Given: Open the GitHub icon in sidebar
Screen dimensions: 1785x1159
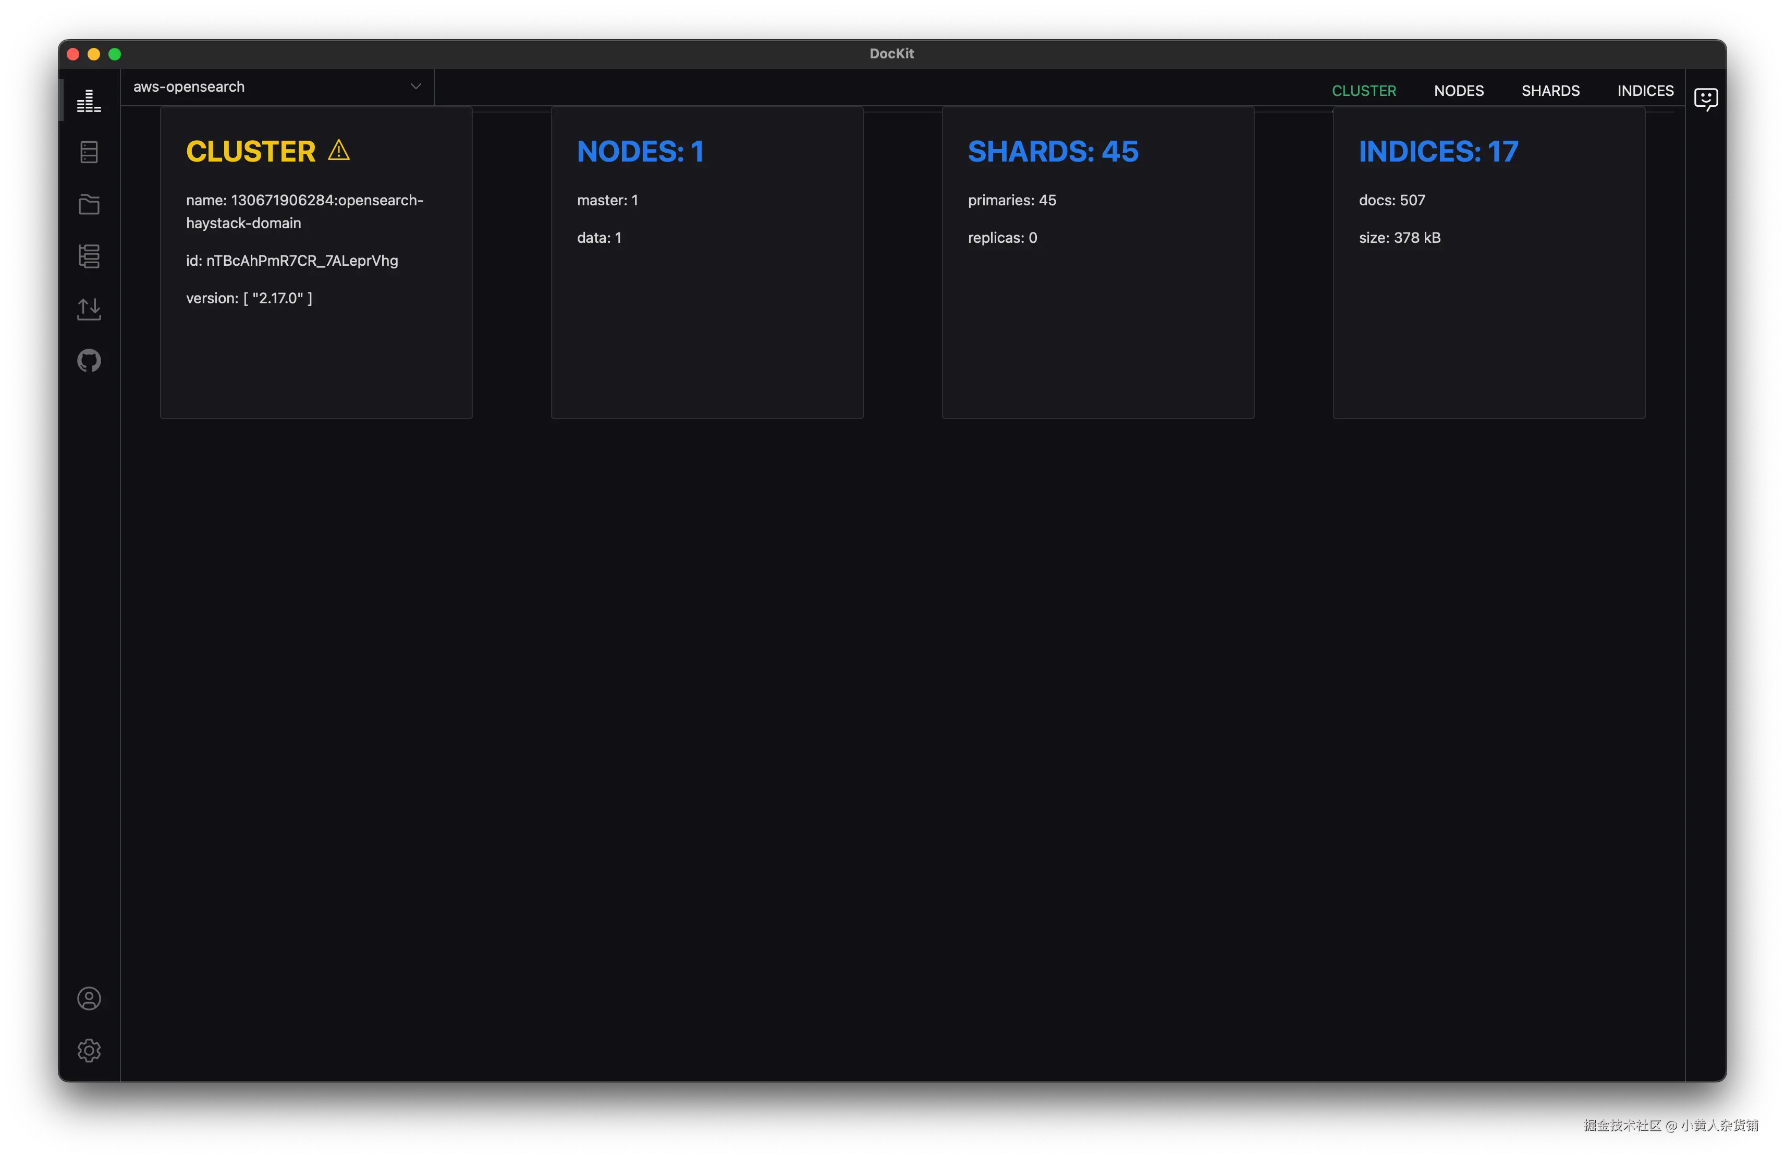Looking at the screenshot, I should (89, 361).
